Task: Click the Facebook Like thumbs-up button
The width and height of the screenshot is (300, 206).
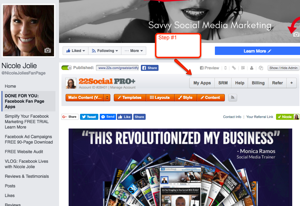Action: (125, 117)
